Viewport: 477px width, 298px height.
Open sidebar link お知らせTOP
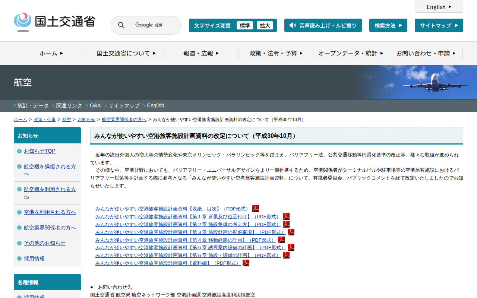[40, 151]
